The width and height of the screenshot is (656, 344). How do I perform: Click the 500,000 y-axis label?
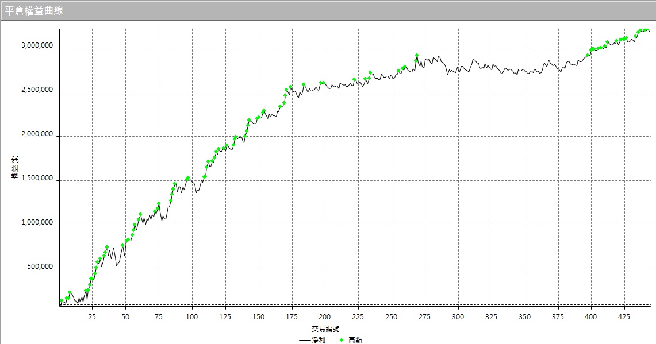(x=40, y=266)
